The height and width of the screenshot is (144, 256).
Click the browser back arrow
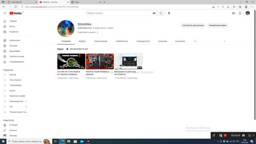(4, 7)
